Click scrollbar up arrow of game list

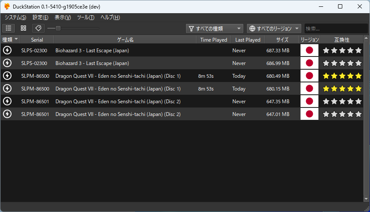(366, 38)
